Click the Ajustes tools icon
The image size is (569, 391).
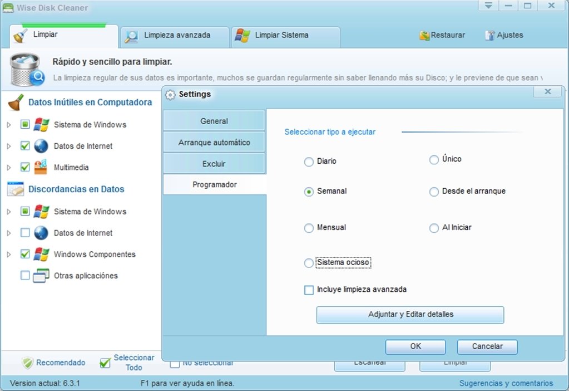pyautogui.click(x=490, y=35)
